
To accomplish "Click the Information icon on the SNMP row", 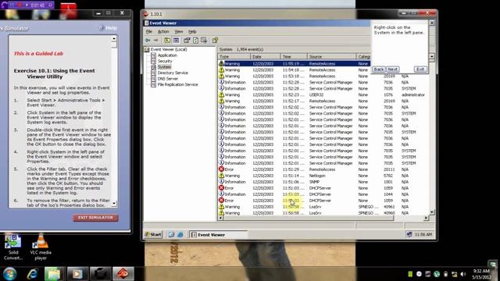I will pyautogui.click(x=221, y=182).
